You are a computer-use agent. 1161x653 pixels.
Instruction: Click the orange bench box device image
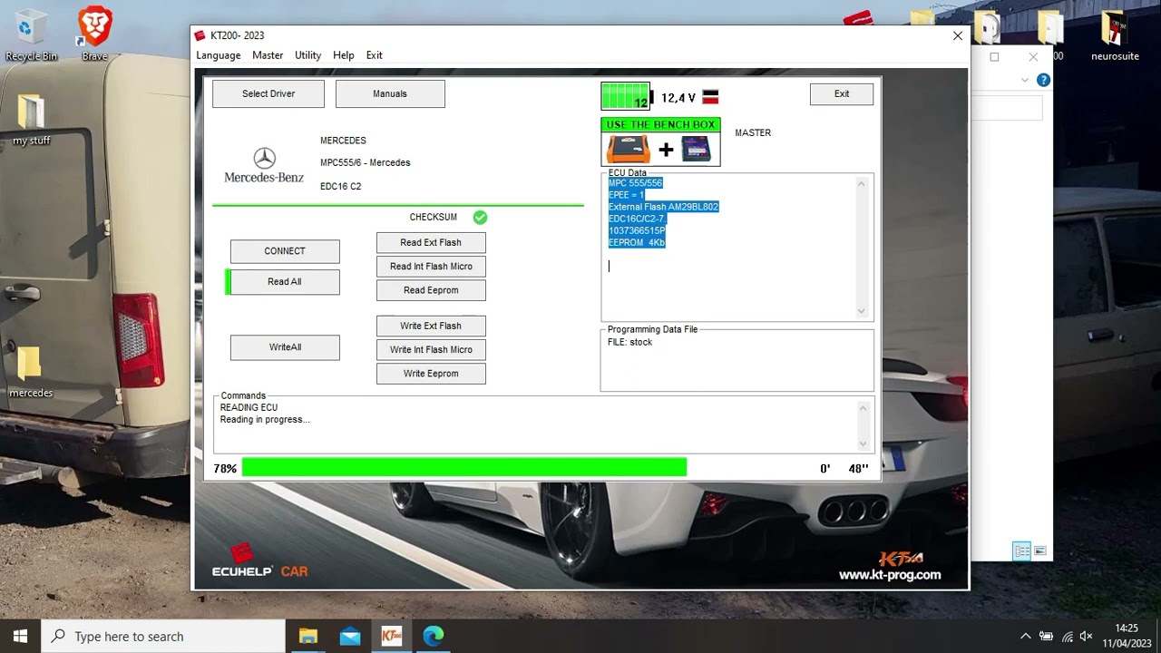point(629,149)
